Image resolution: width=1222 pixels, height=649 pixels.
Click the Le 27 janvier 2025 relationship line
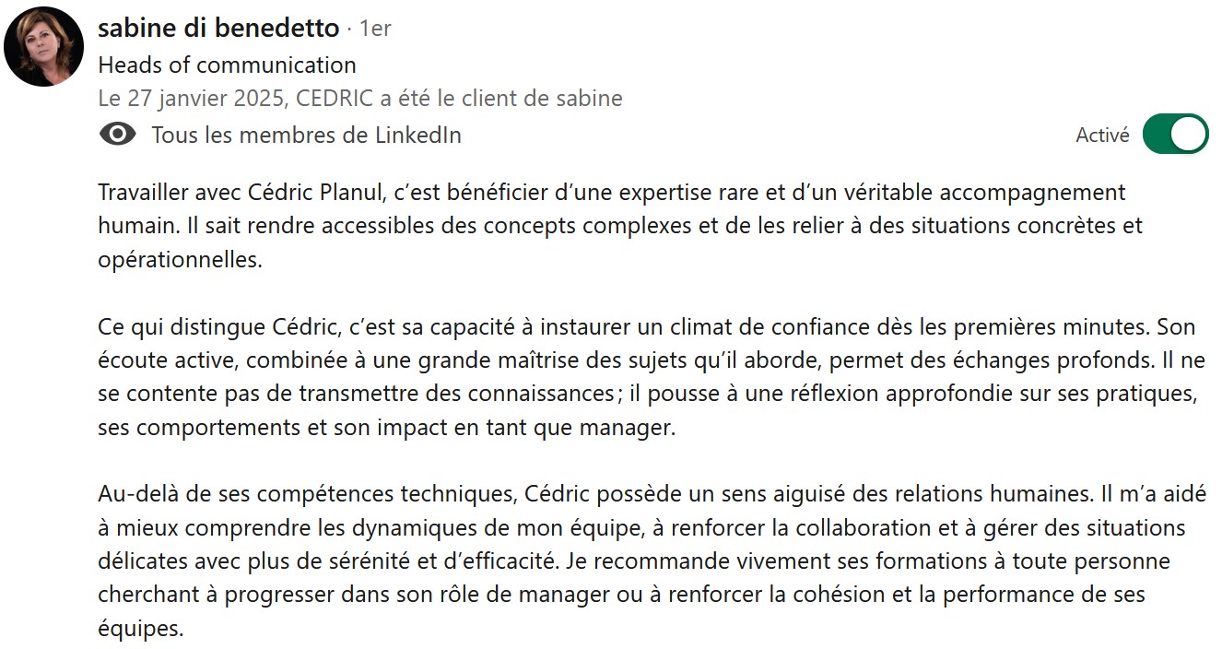(359, 98)
